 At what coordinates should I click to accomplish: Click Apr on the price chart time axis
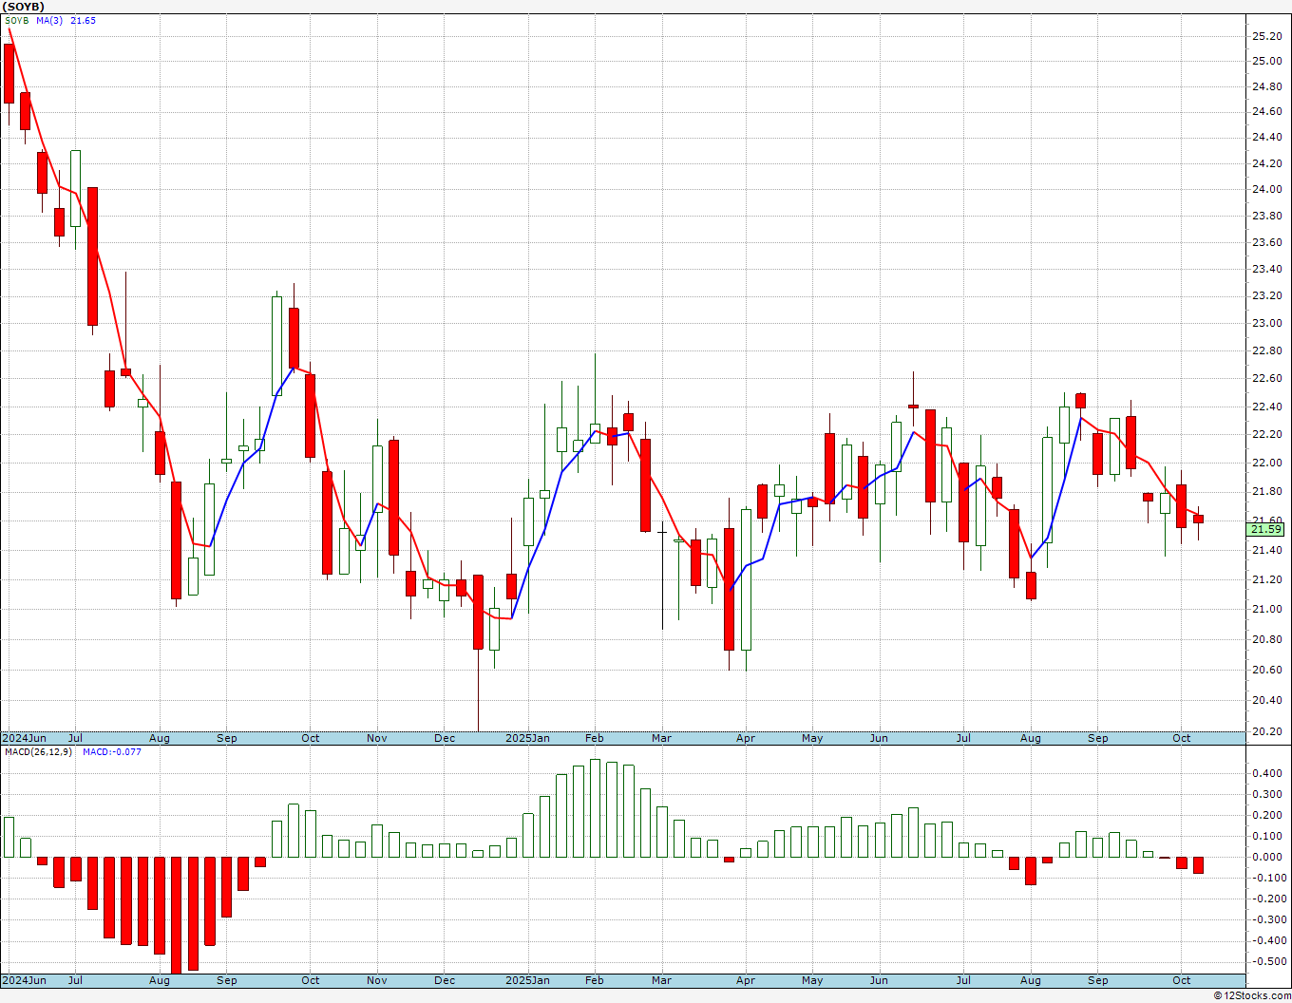coord(746,738)
